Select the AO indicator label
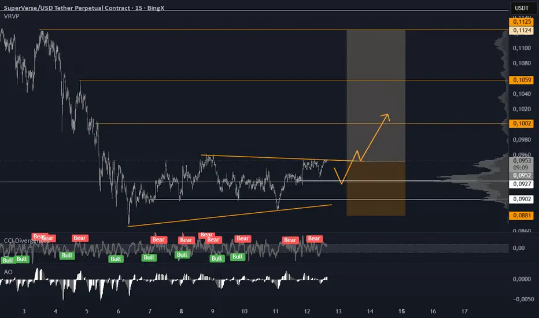 (8, 272)
